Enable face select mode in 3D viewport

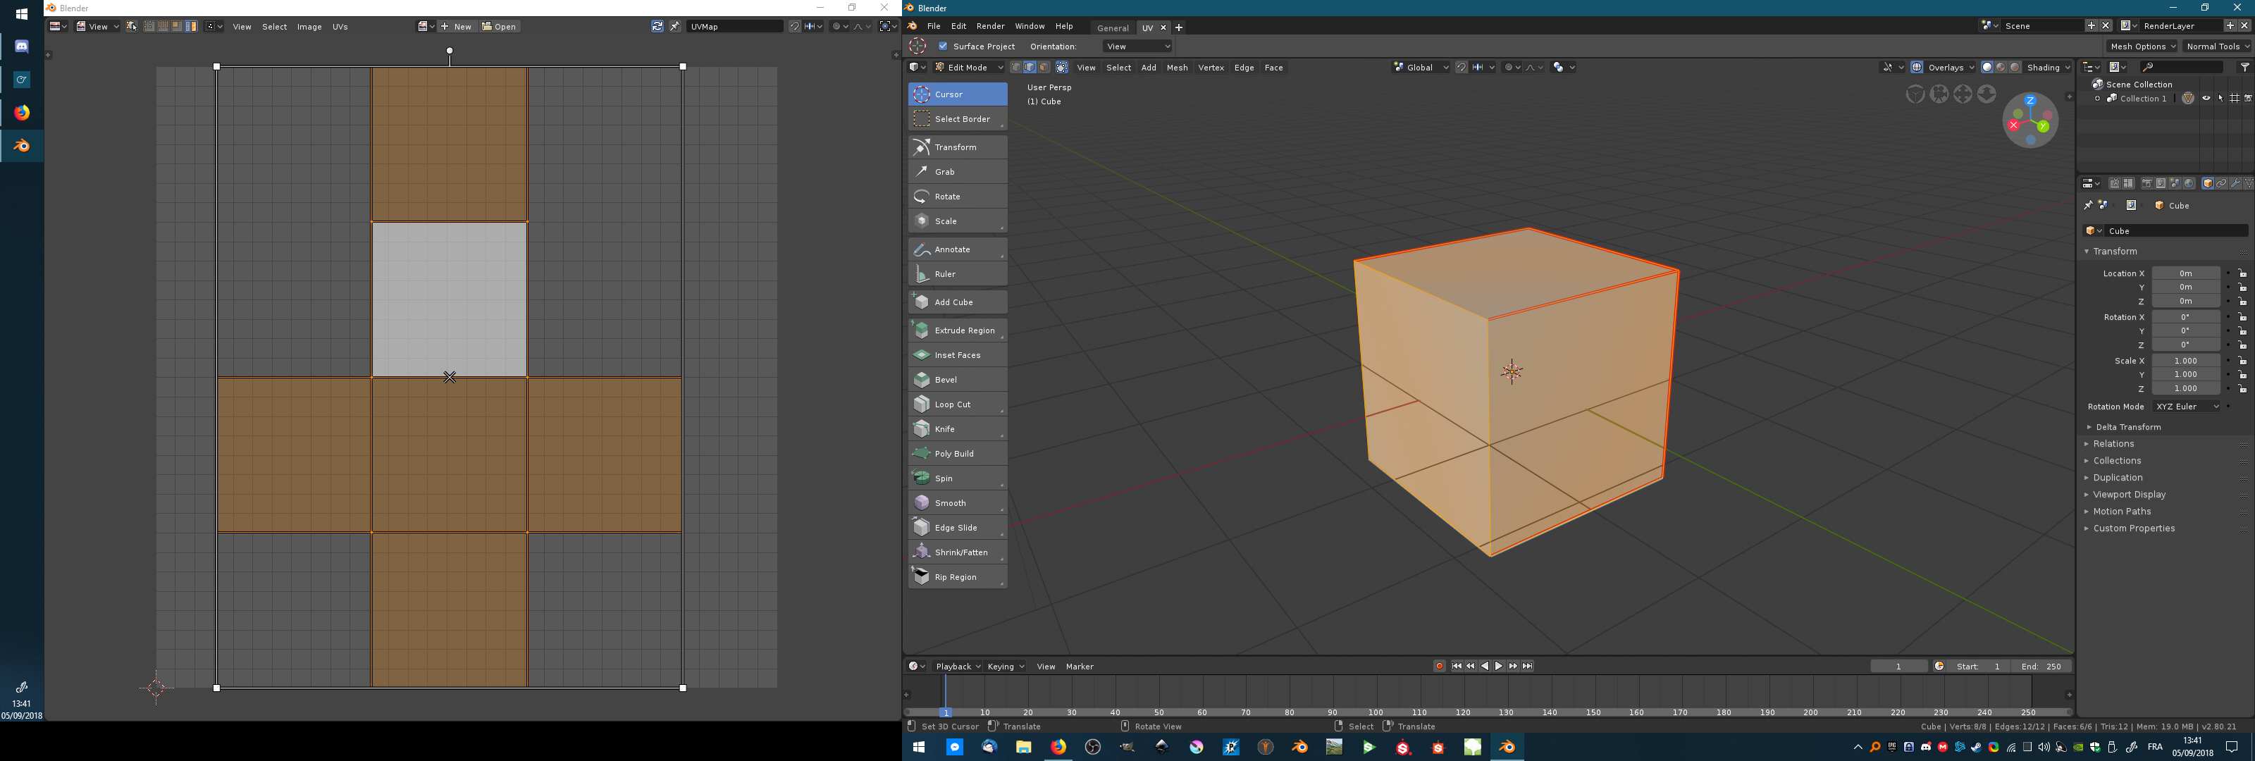1044,68
